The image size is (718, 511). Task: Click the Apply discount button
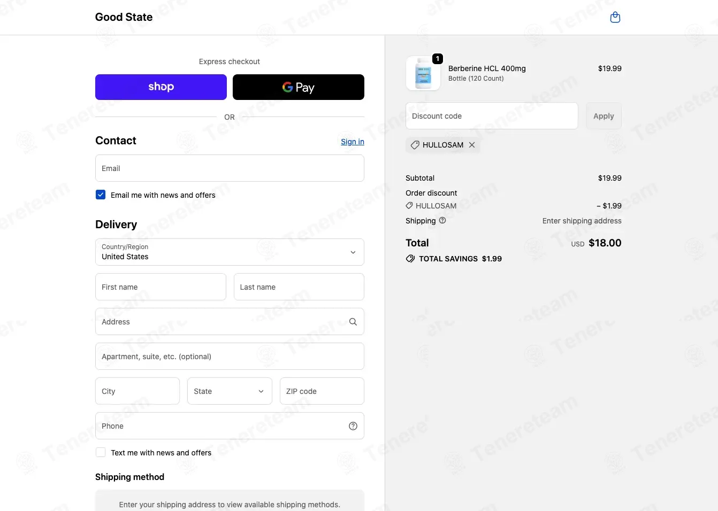pos(604,116)
